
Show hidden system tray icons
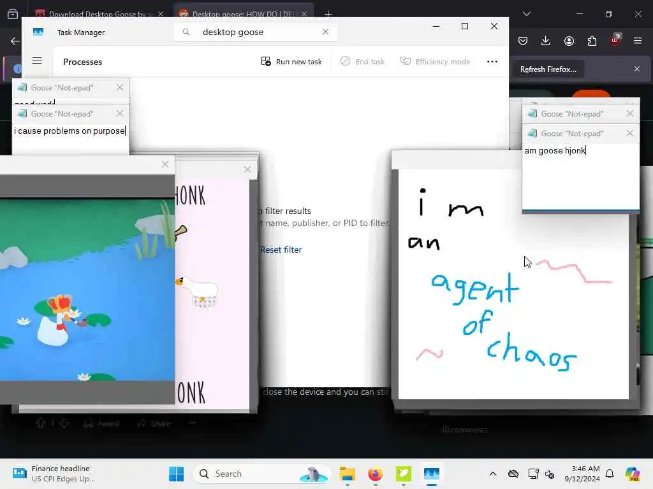[x=493, y=474]
